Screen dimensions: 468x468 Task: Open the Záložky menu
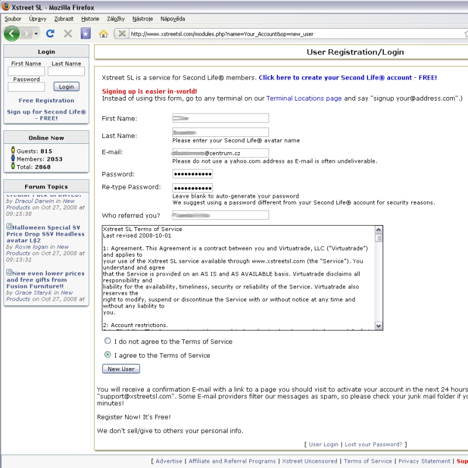(116, 19)
